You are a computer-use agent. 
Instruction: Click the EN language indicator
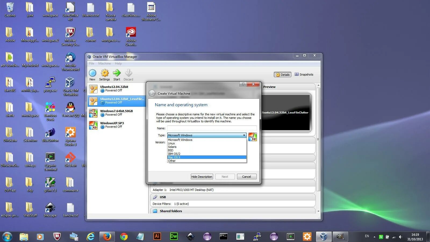click(367, 236)
